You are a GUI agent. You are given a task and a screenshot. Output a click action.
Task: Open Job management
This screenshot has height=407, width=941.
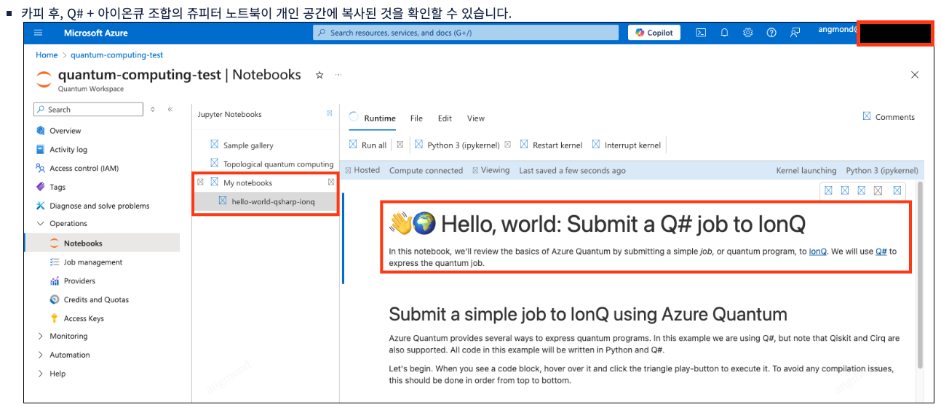pos(93,262)
